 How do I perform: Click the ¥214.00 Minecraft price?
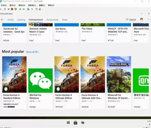point(111,107)
